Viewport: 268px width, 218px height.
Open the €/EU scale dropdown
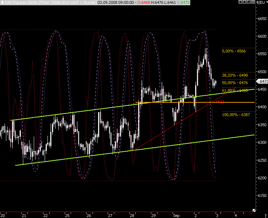click(x=262, y=2)
